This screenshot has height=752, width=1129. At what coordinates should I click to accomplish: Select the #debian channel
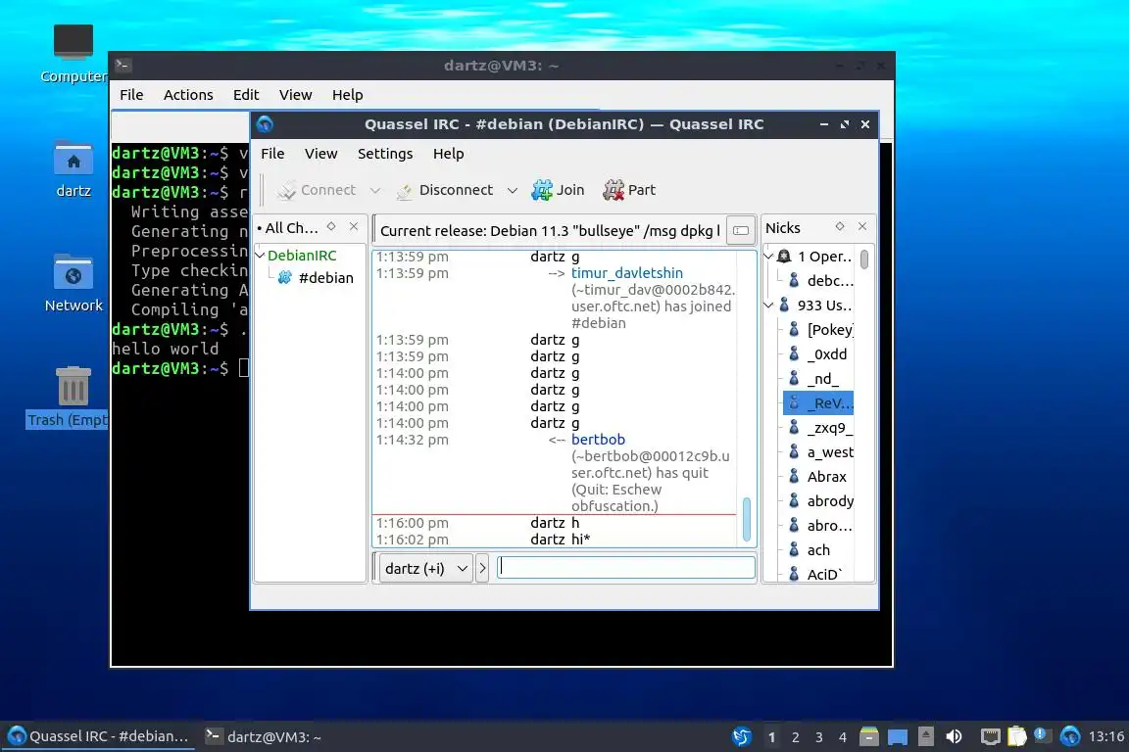coord(325,278)
